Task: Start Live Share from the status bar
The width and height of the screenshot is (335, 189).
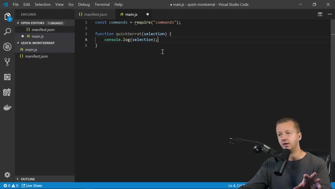Action: click(32, 185)
